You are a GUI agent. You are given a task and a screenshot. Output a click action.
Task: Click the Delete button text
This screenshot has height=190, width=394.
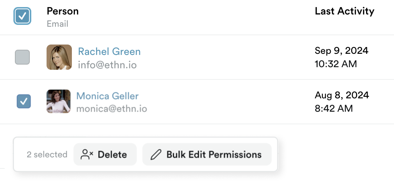coord(112,154)
